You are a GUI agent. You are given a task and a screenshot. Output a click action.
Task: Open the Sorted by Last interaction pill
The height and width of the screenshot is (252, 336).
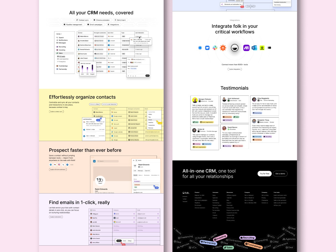click(x=110, y=104)
